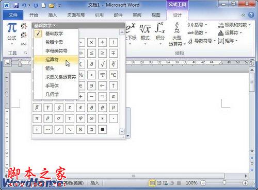Pick the greater-than-or-equal symbol
258x190 pixels.
coord(102,53)
